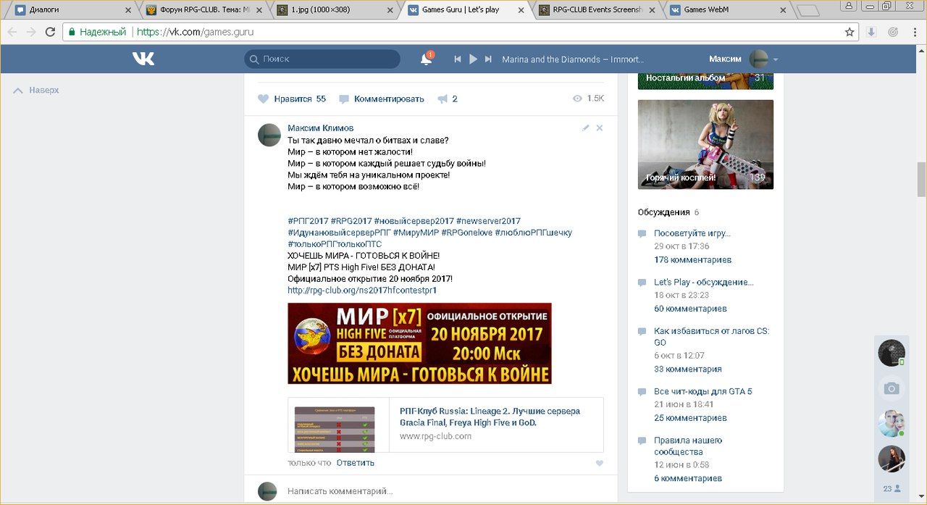This screenshot has width=927, height=505.
Task: Click hashtag #newserver2017
Action: click(x=488, y=221)
